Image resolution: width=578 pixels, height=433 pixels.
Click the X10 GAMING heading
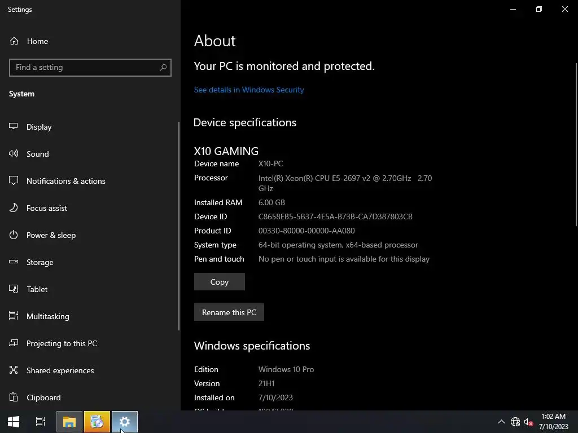coord(226,151)
